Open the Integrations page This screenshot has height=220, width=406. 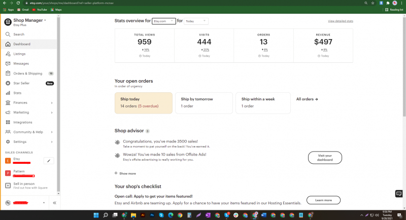23,122
